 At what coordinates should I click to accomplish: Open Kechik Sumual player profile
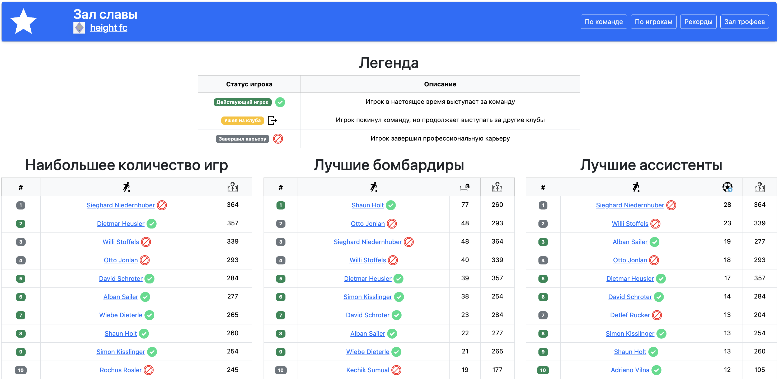(367, 370)
